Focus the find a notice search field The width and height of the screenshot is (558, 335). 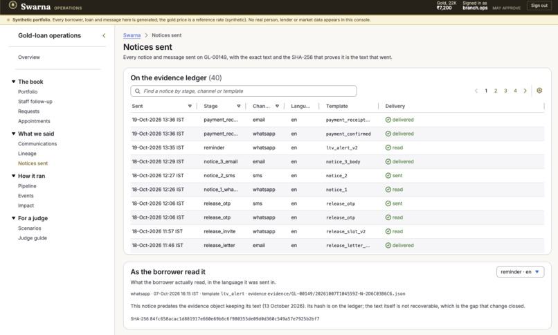click(244, 91)
